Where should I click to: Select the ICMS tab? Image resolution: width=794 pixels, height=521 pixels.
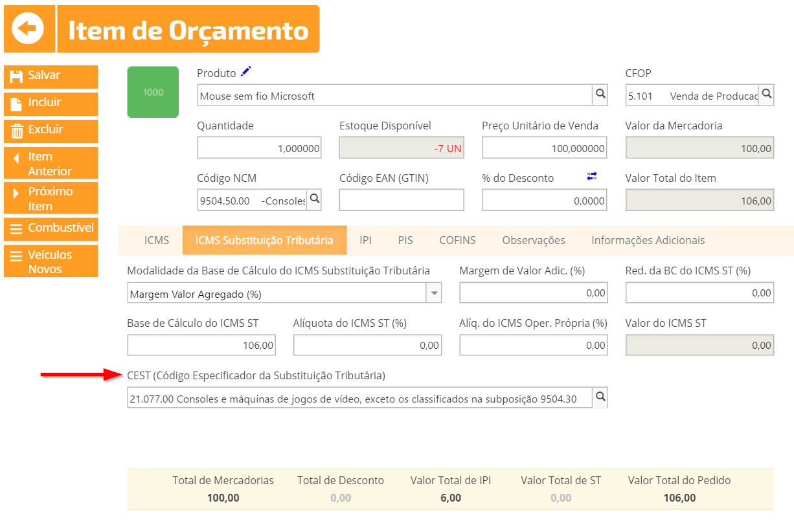(x=156, y=239)
